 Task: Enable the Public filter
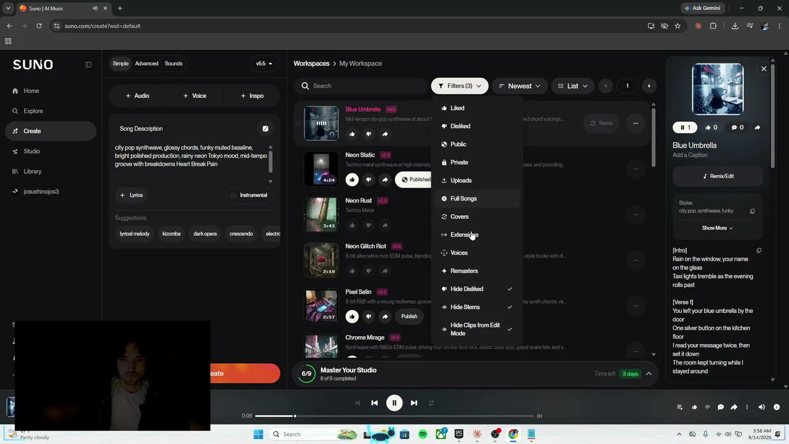[477, 144]
